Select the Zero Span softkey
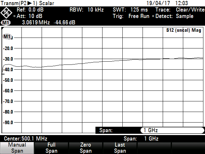205x154 pixels. [86, 148]
